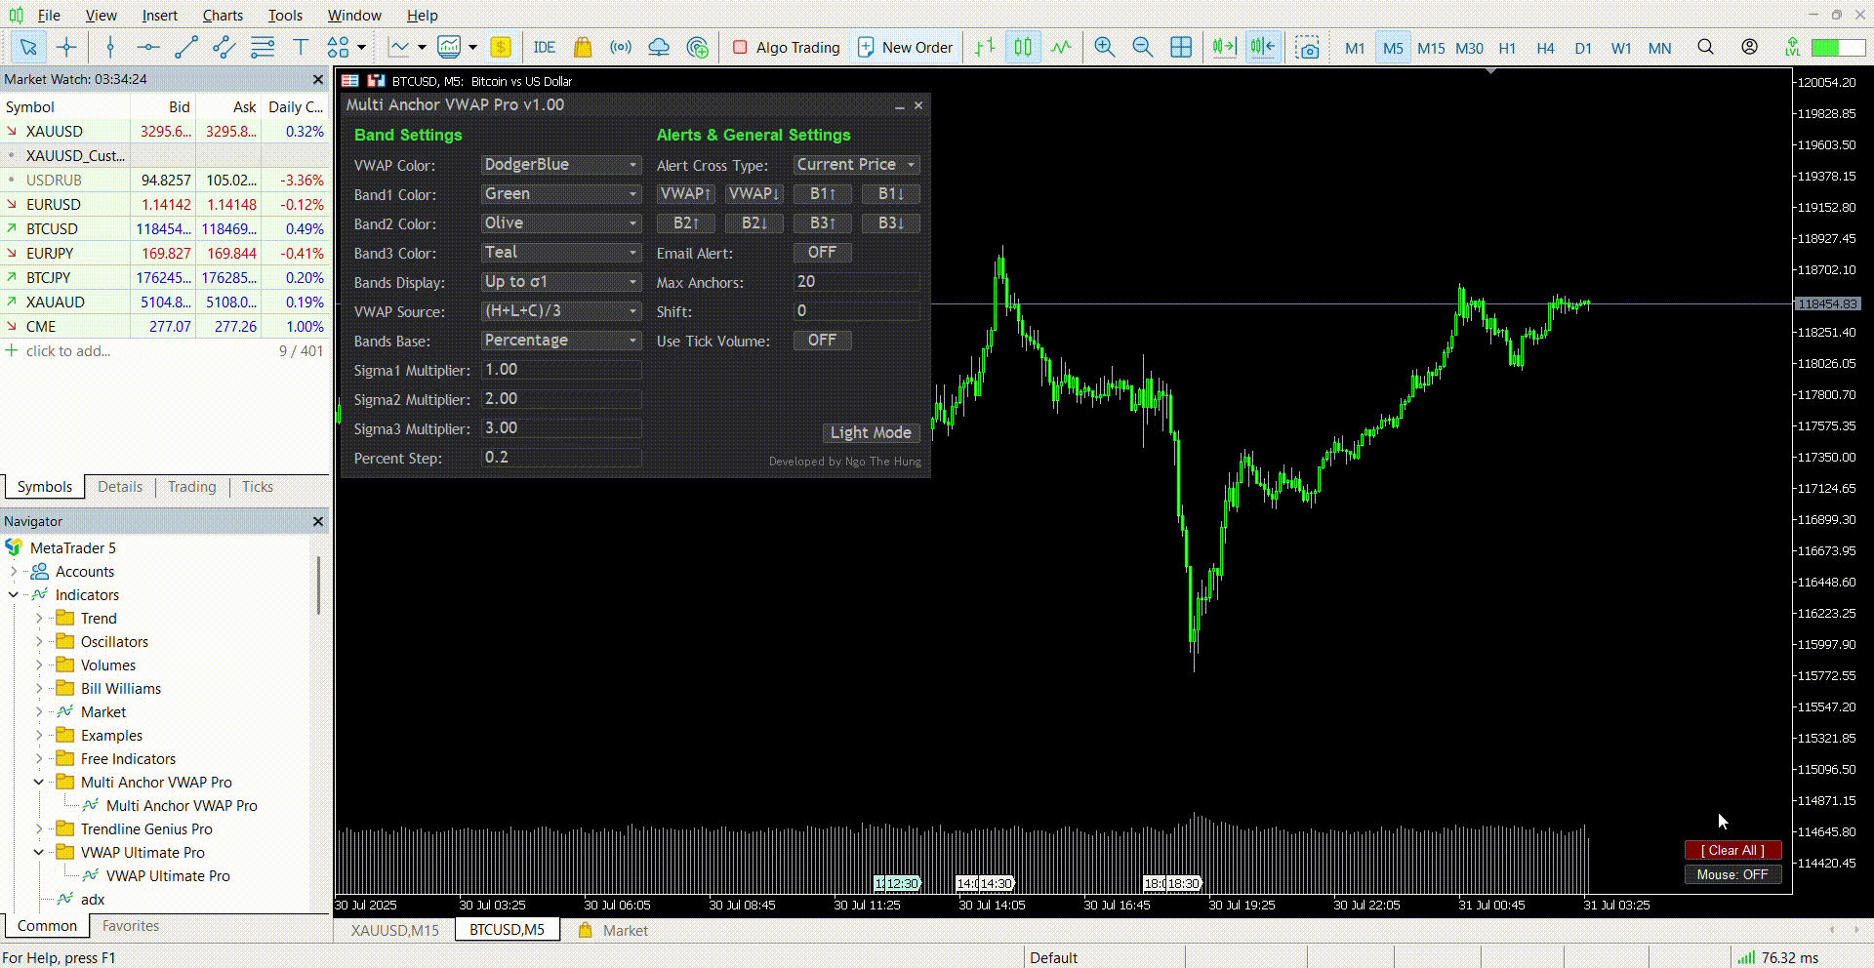1874x968 pixels.
Task: Switch to candlestick chart mode
Action: coord(1023,47)
